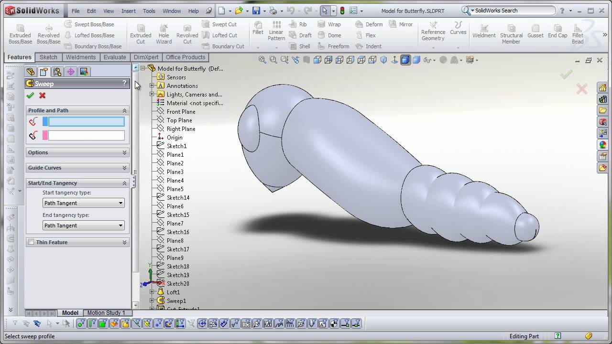Viewport: 612px width, 344px height.
Task: Collapse the Start/End Tangency section
Action: 124,183
